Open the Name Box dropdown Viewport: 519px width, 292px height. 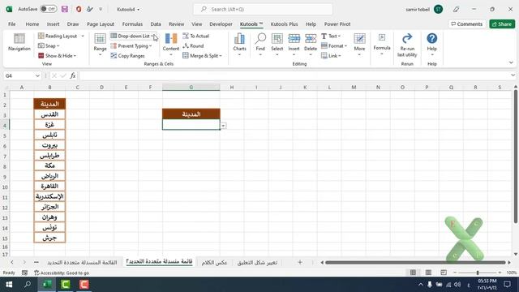(37, 75)
